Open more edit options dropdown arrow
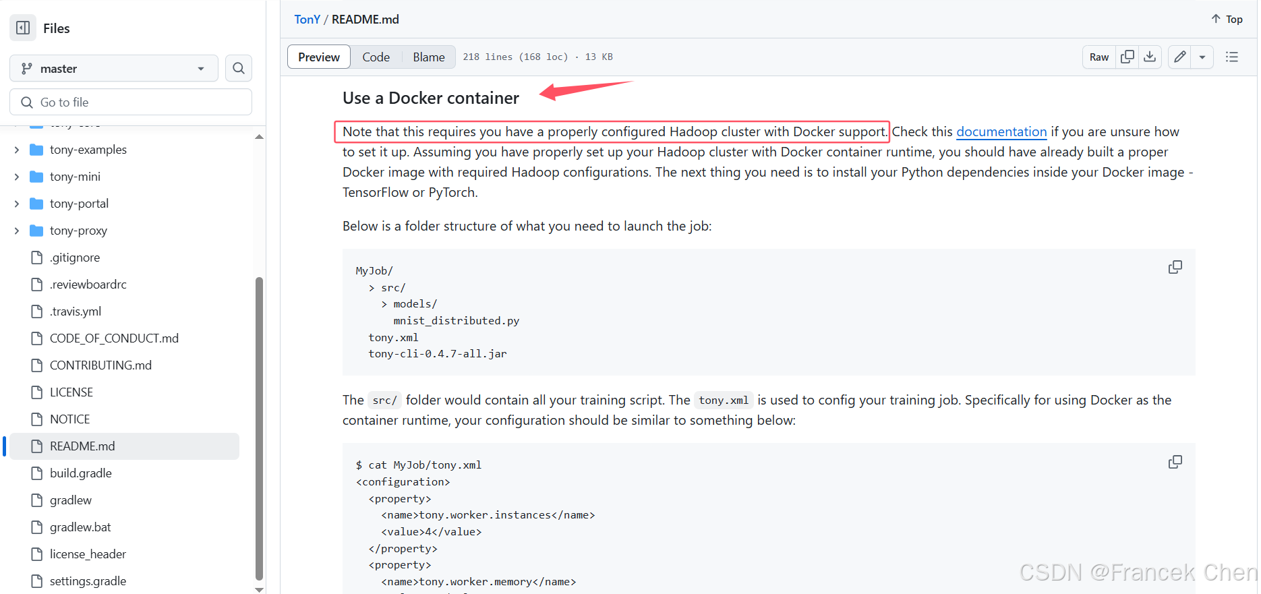This screenshot has width=1261, height=594. (1202, 57)
